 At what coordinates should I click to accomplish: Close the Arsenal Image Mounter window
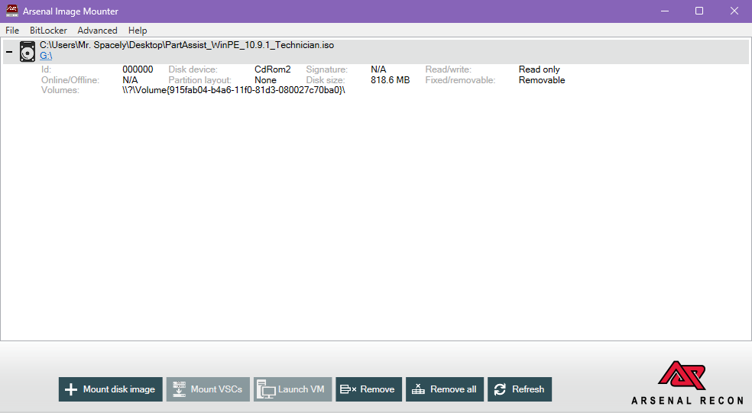[734, 11]
